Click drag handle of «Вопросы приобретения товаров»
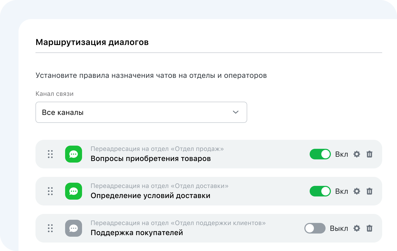The width and height of the screenshot is (397, 251). pos(50,154)
